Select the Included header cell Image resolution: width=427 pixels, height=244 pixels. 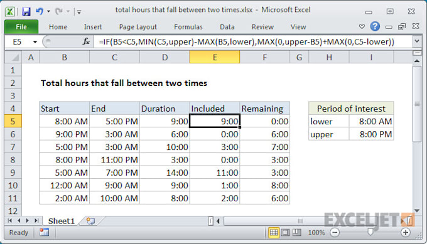tap(215, 109)
